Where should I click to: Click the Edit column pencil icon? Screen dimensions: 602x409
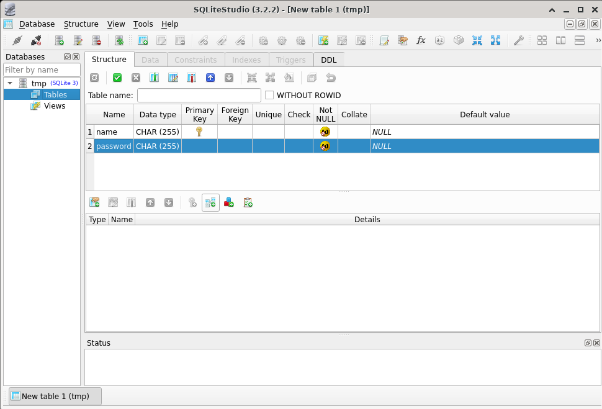[173, 78]
